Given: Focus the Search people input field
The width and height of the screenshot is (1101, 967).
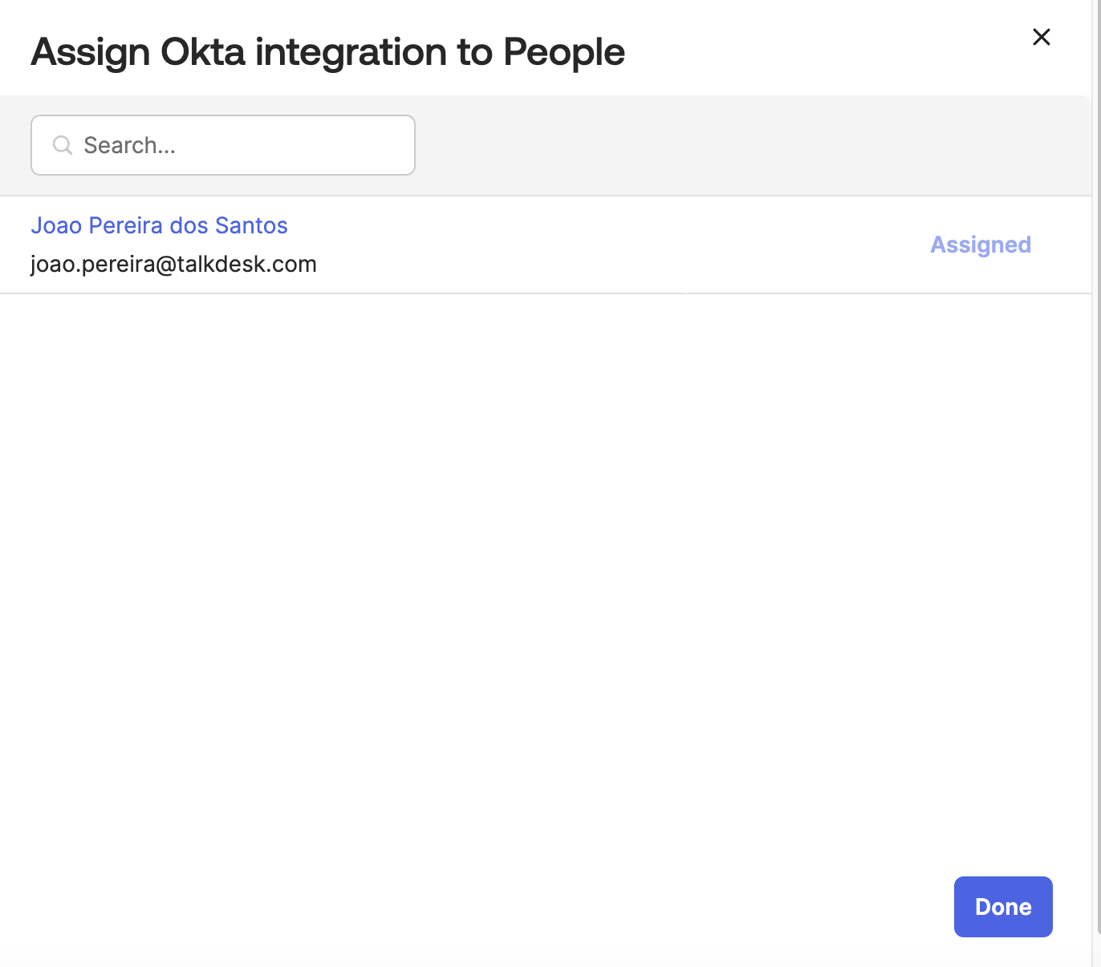Looking at the screenshot, I should click(x=223, y=145).
